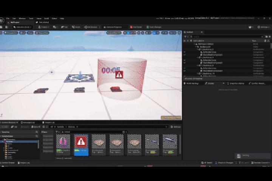Image resolution: width=272 pixels, height=181 pixels.
Task: Click the asset grid vertical scrollbar
Action: (x=180, y=144)
